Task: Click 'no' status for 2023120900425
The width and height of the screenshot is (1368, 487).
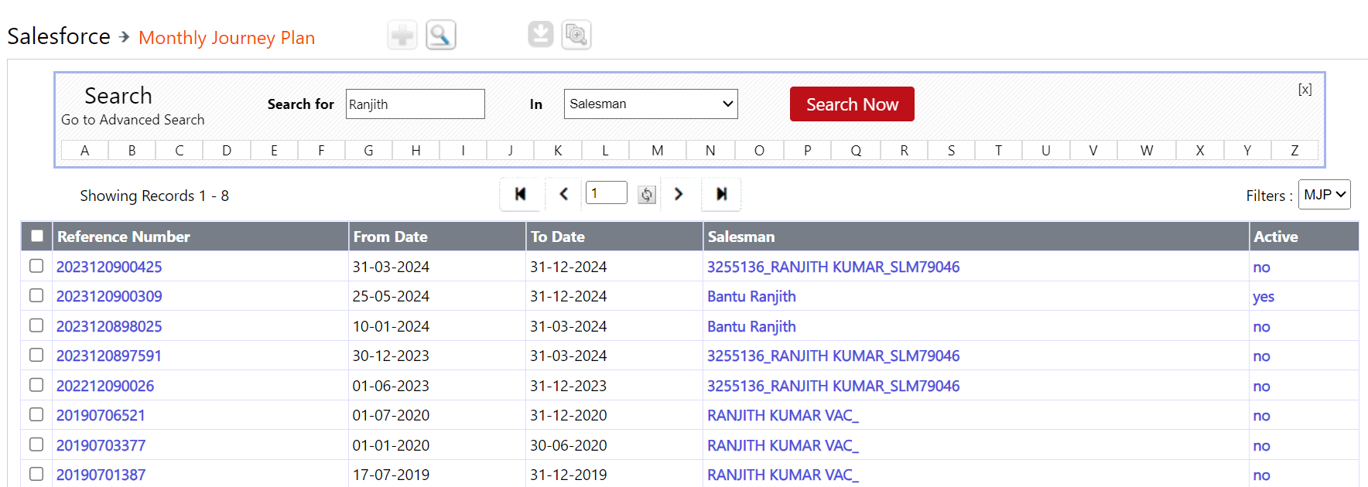Action: click(1261, 267)
